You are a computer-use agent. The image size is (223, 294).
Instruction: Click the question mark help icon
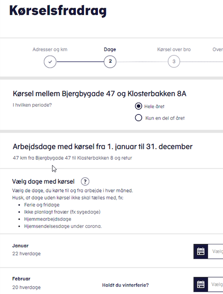tap(85, 182)
